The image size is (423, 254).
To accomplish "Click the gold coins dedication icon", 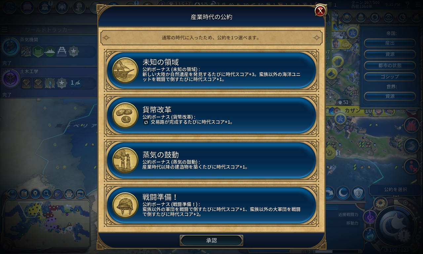I will [125, 115].
